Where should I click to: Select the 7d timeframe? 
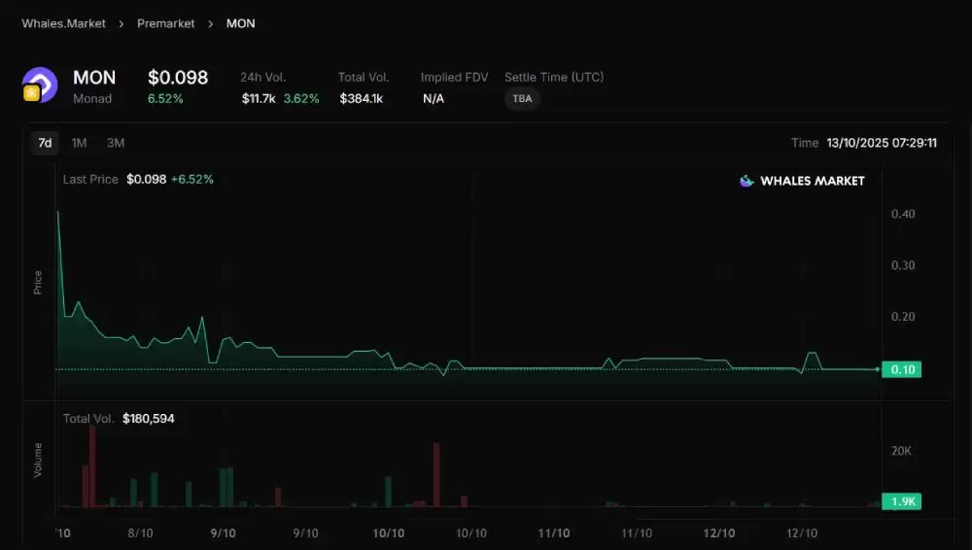tap(45, 143)
